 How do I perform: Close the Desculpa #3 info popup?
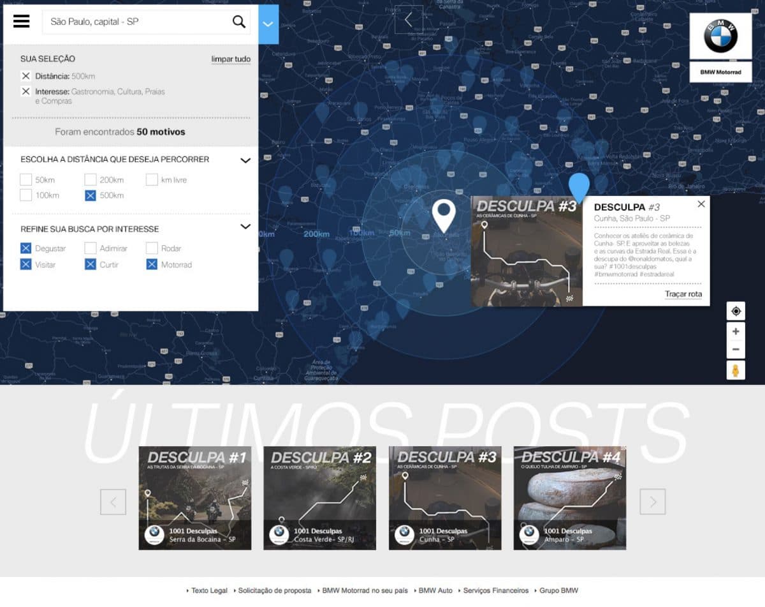pos(701,204)
